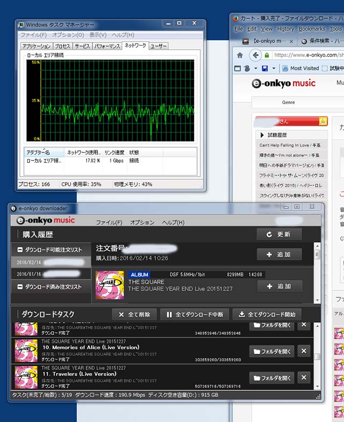This screenshot has height=422, width=344.
Task: Open folder for Travelers track
Action: click(x=272, y=378)
